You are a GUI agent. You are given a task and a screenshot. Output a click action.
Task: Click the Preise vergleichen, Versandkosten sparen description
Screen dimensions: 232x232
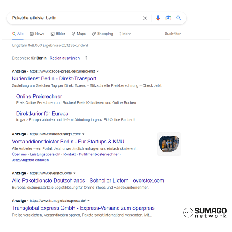coord(82,215)
